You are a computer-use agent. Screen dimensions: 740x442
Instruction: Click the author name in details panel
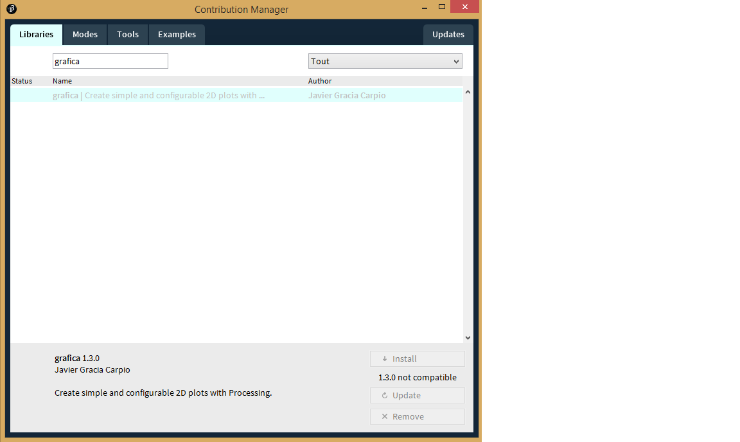pos(92,370)
